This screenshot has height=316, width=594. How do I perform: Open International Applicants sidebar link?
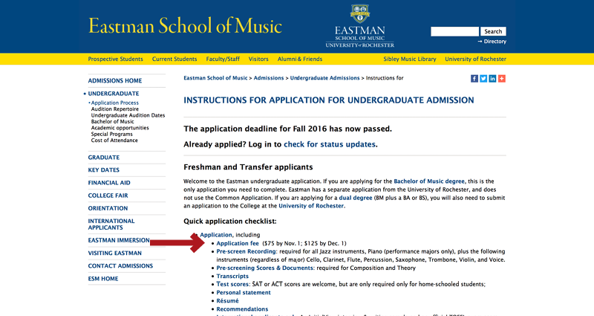(111, 225)
